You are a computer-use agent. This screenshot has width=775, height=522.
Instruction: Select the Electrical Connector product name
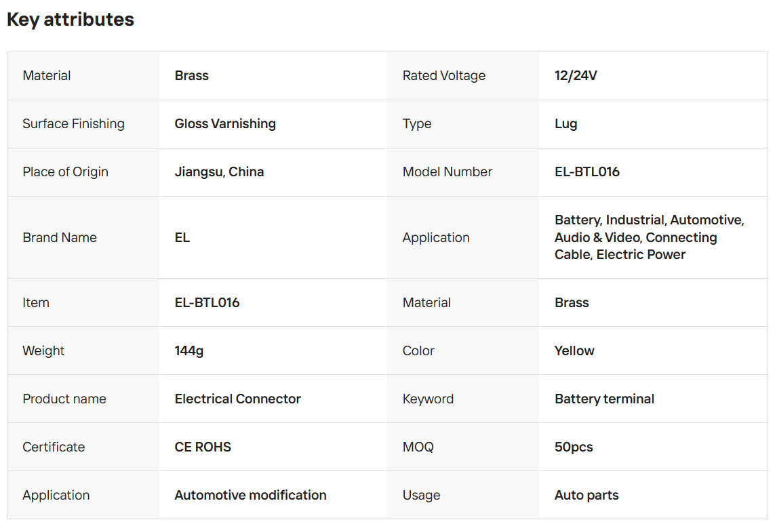tap(238, 399)
